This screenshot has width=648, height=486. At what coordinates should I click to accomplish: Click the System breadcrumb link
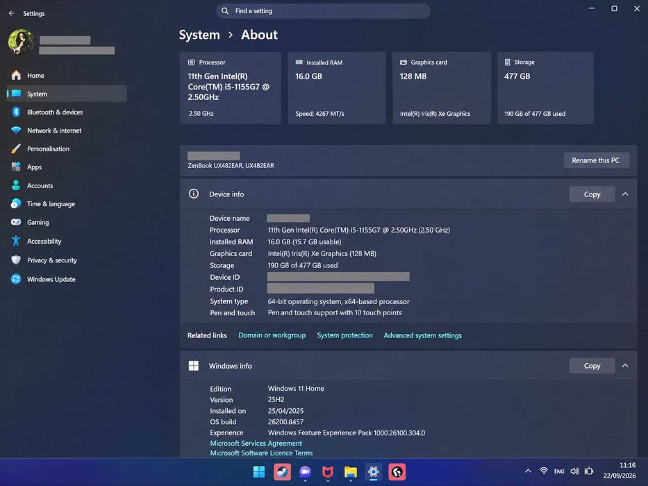pyautogui.click(x=199, y=35)
